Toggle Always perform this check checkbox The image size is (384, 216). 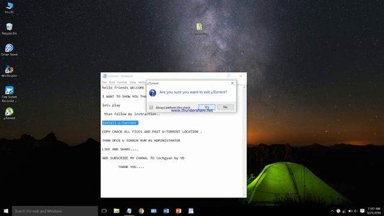(x=151, y=107)
